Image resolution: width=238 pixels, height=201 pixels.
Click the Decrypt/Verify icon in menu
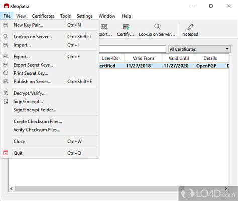pyautogui.click(x=6, y=93)
